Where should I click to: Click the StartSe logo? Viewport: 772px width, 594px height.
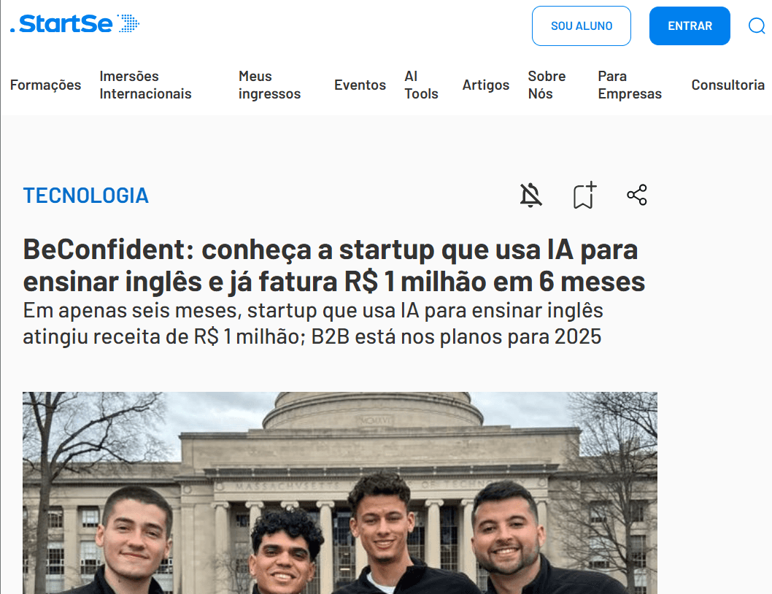click(75, 23)
